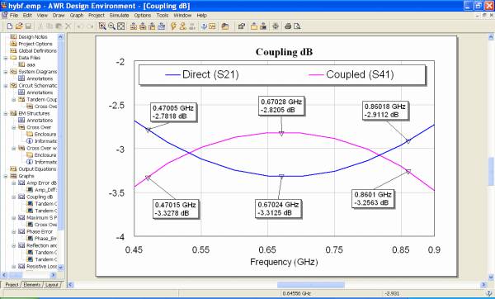Click the Print toolbar icon

click(288, 26)
